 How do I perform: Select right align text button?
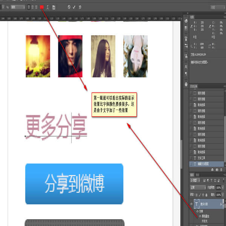36,7
